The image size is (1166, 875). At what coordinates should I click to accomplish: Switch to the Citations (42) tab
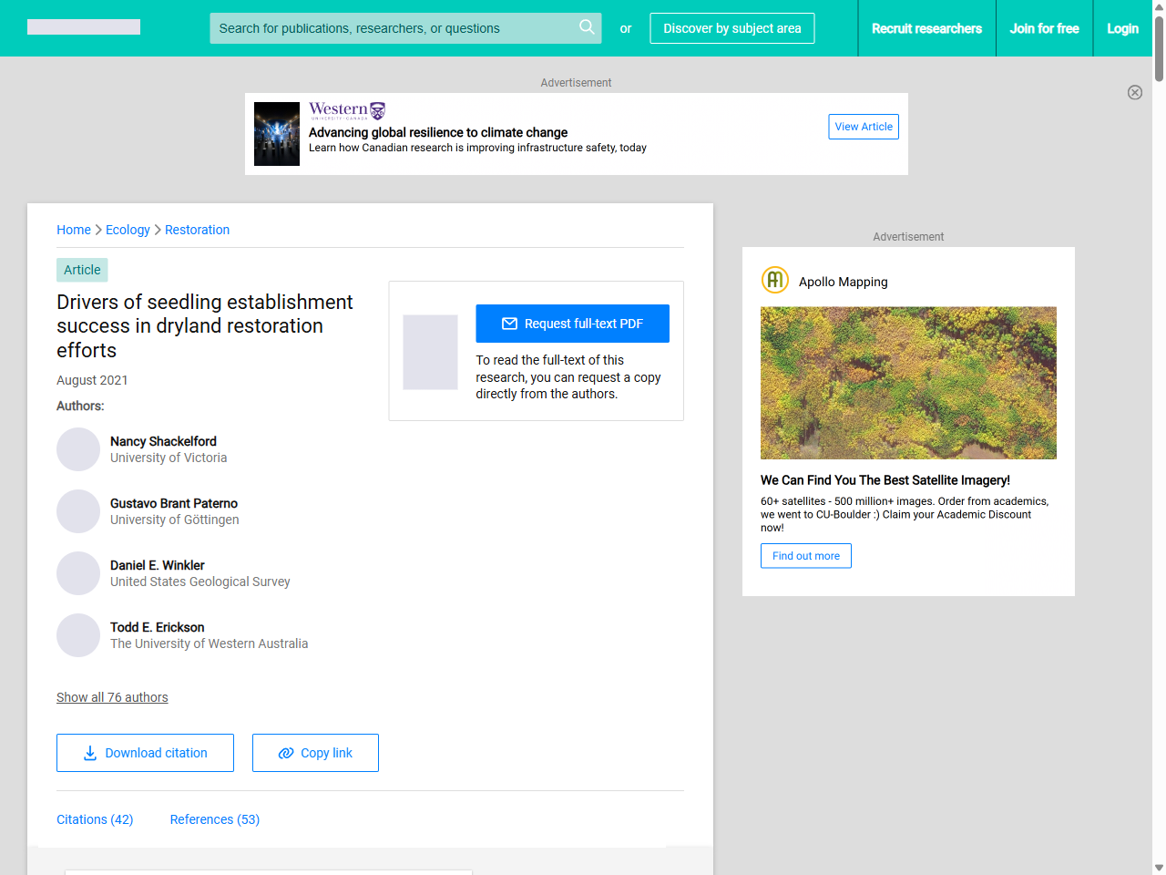(95, 819)
